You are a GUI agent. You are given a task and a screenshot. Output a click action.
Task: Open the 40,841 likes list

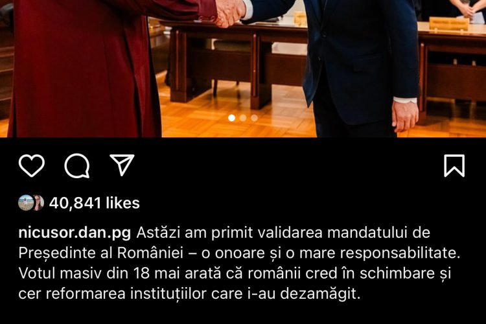94,203
